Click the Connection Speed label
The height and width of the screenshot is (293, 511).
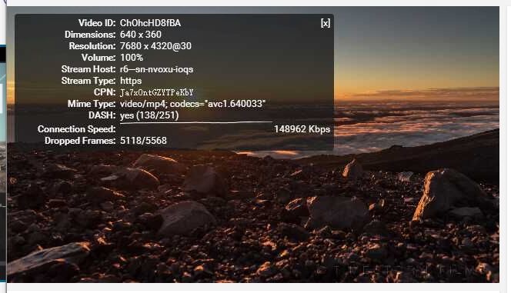[x=77, y=129]
